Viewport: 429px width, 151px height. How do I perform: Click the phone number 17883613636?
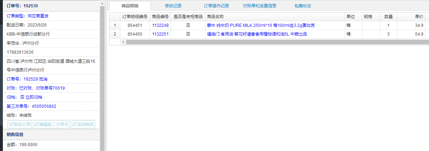click(20, 52)
